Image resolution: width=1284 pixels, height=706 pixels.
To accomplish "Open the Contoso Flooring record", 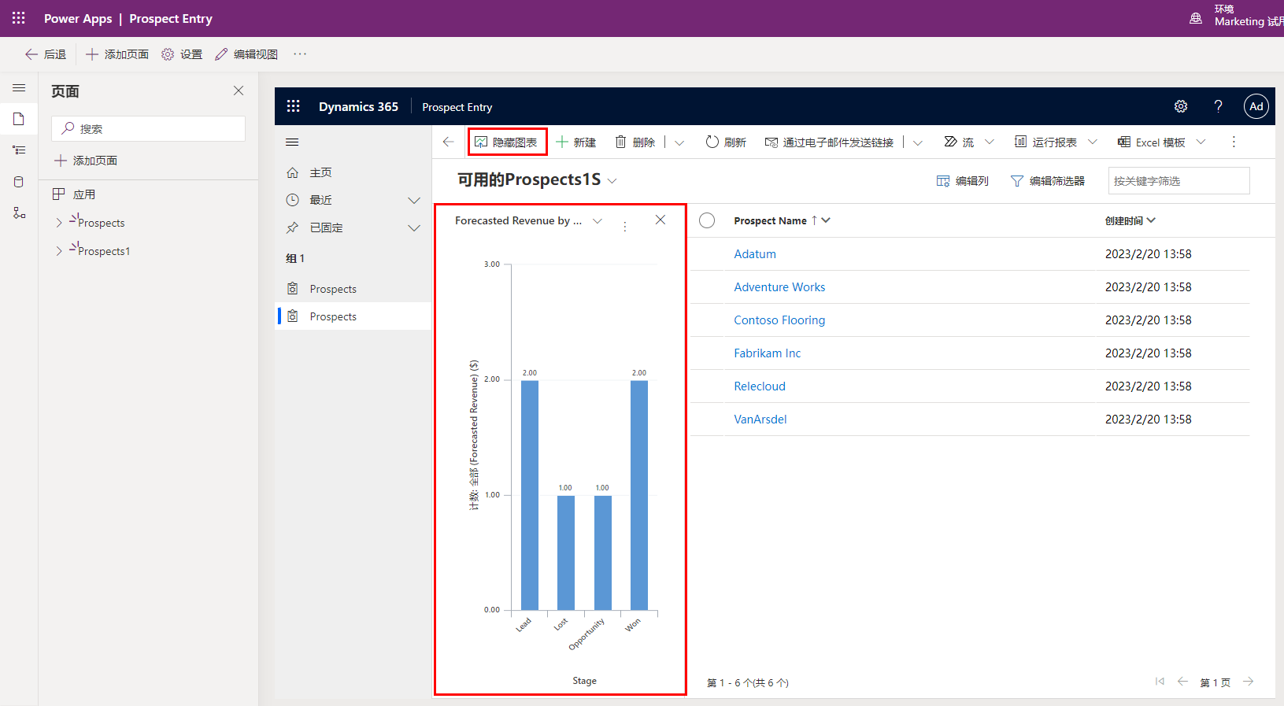I will 779,320.
